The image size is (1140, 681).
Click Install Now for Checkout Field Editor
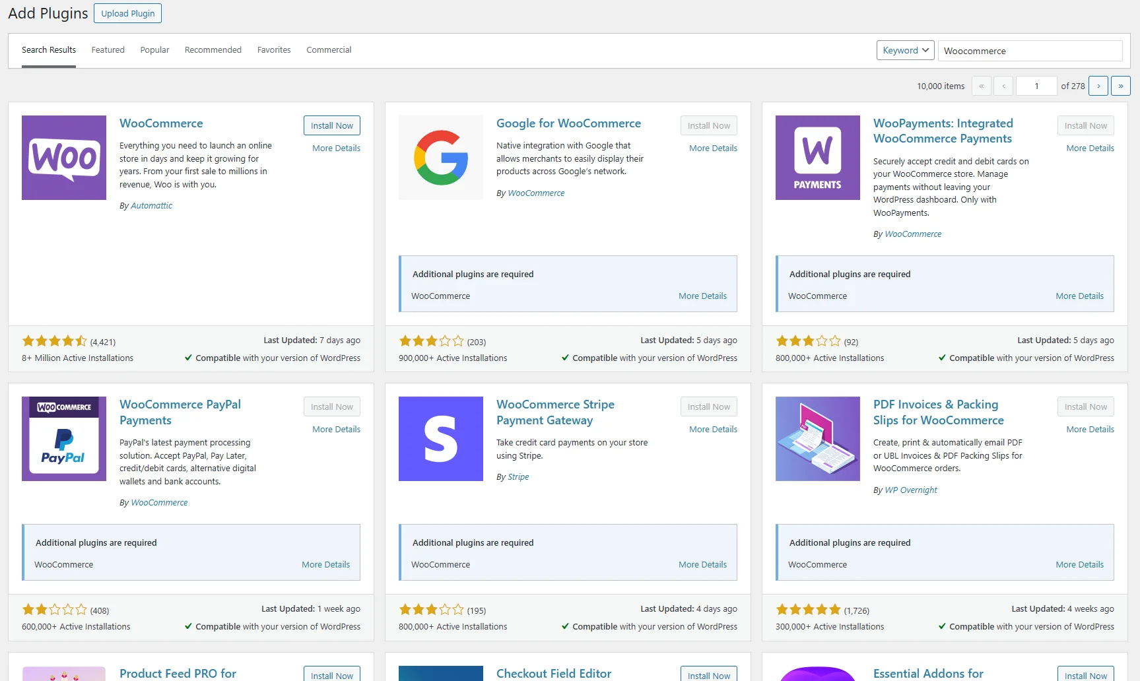click(709, 674)
